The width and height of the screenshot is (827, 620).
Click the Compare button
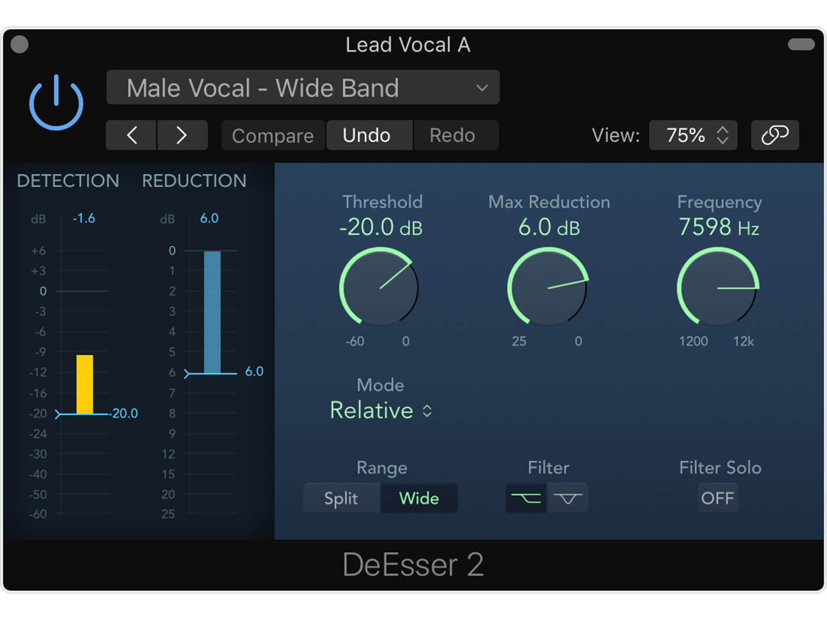tap(273, 135)
